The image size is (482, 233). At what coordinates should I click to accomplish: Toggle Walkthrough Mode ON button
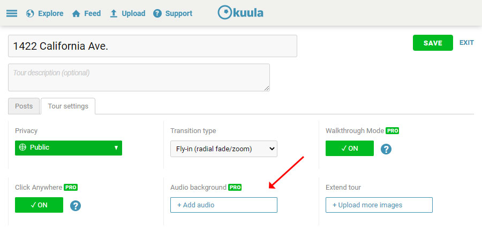(x=350, y=149)
